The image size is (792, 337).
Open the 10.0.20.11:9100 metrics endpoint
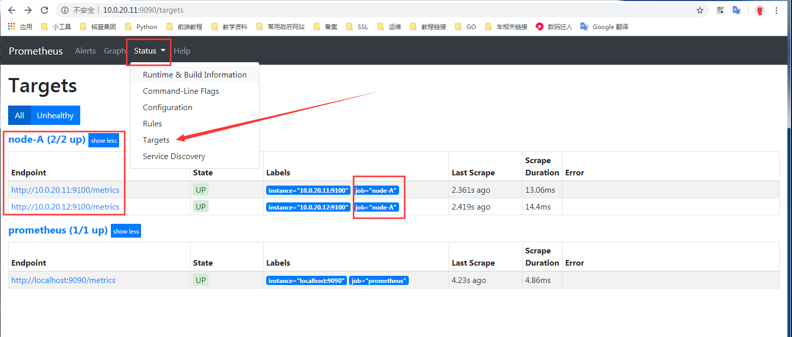tap(65, 190)
